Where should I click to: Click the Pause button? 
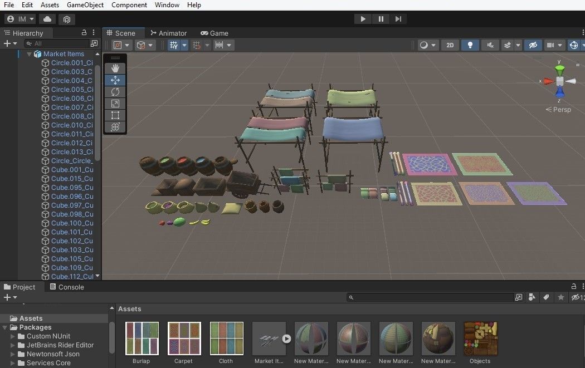tap(381, 19)
